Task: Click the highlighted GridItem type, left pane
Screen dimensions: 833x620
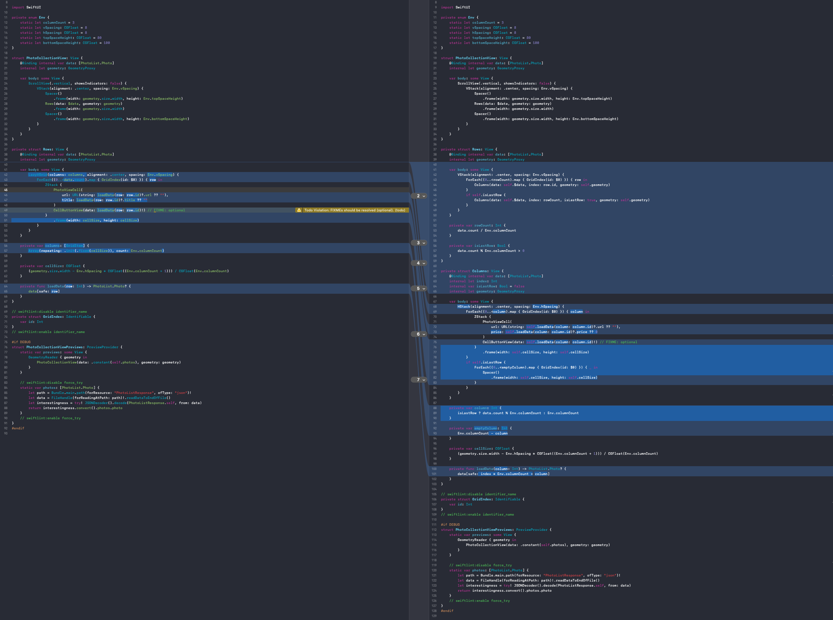Action: pyautogui.click(x=75, y=246)
